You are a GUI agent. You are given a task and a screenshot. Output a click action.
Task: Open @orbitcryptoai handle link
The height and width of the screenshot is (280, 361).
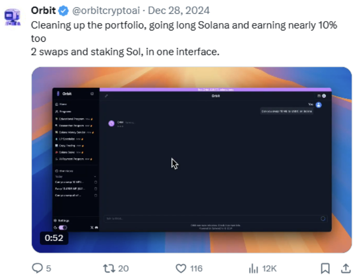pyautogui.click(x=106, y=11)
